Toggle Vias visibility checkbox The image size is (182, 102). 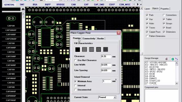coord(147,19)
